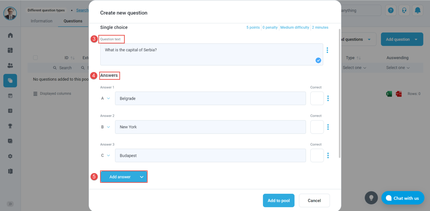This screenshot has height=211, width=430.
Task: Check the Correct box for New York
Action: point(317,127)
